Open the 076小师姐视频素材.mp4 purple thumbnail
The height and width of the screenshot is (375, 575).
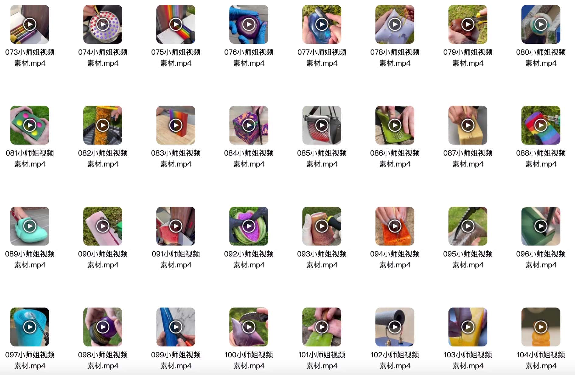(x=249, y=24)
